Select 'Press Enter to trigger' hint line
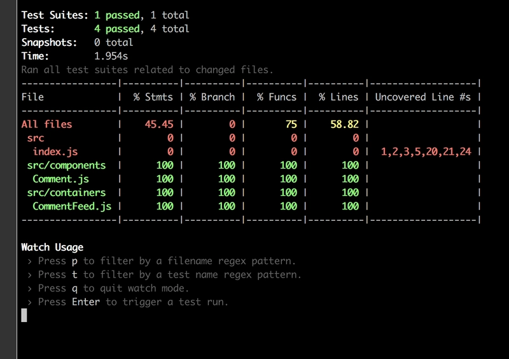Viewport: 509px width, 359px height. 128,302
